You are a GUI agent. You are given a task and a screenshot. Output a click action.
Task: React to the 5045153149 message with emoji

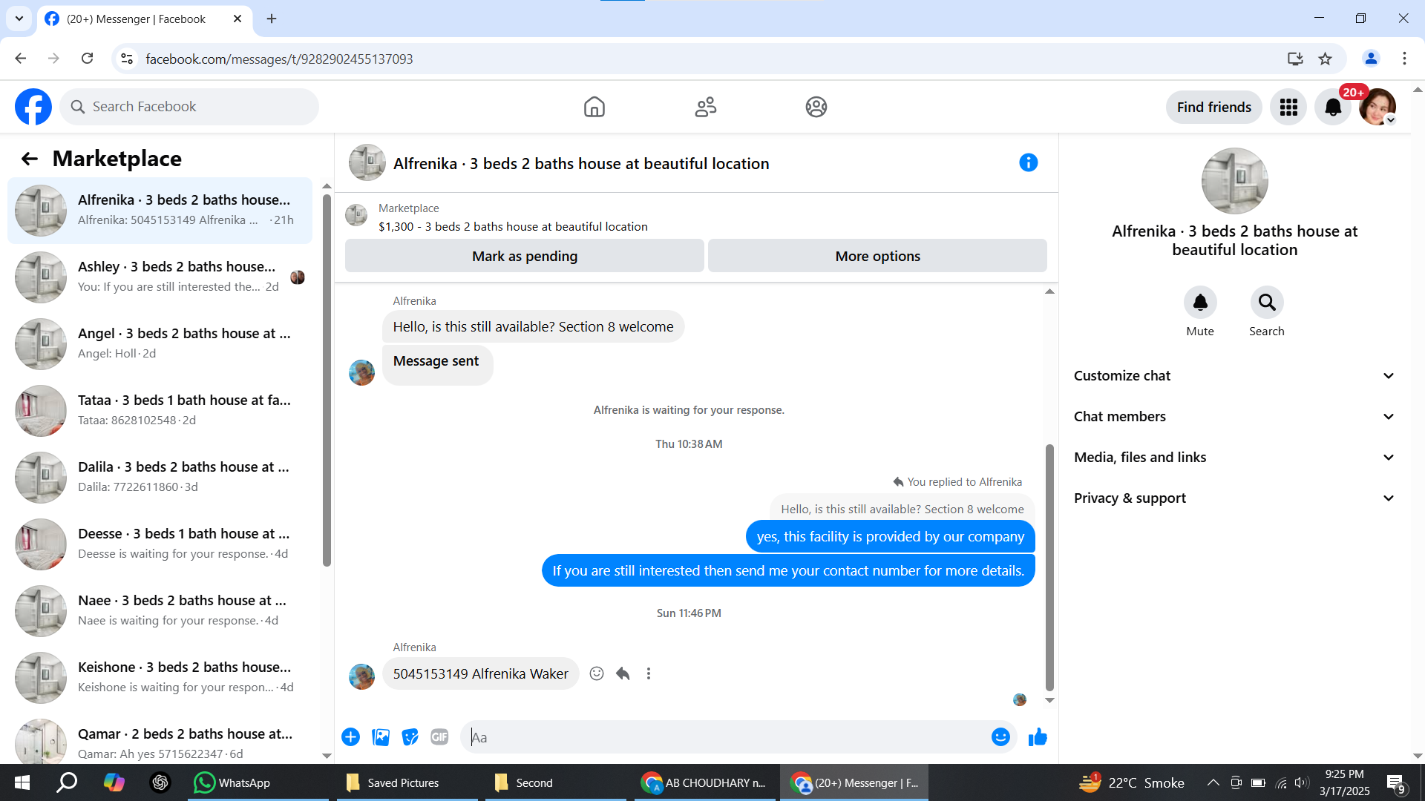click(597, 673)
